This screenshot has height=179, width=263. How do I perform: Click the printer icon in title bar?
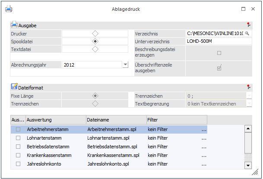pyautogui.click(x=9, y=9)
